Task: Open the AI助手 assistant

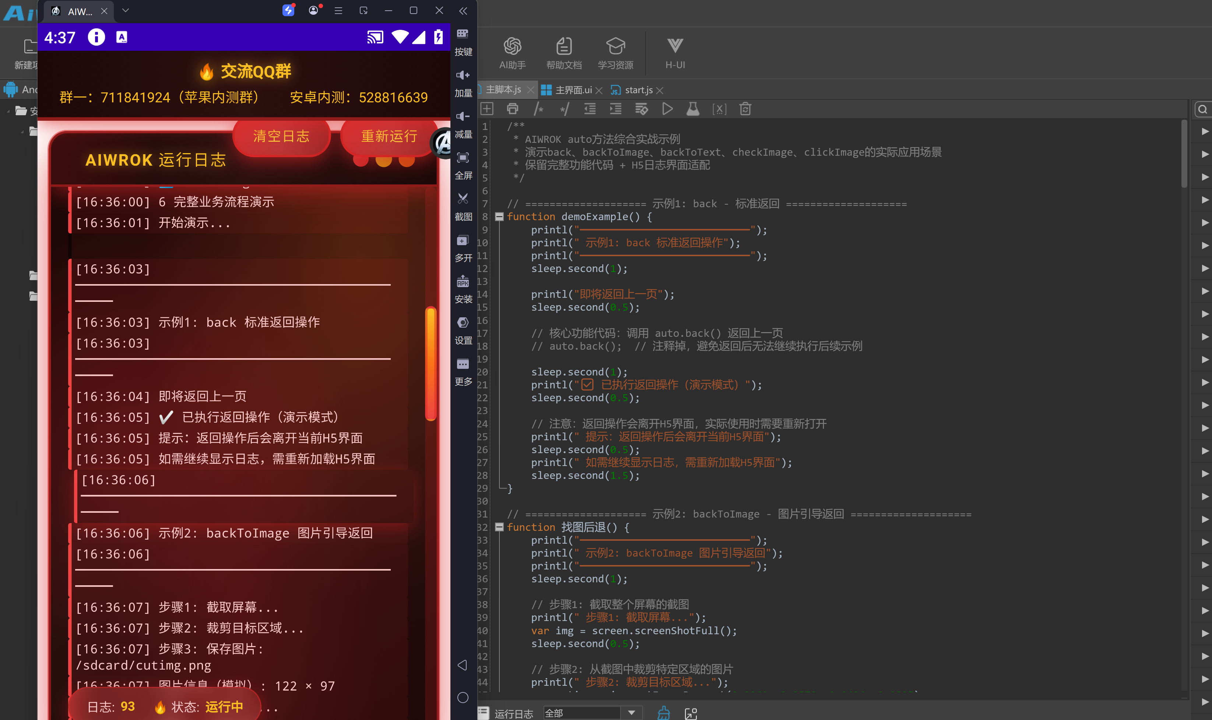Action: [513, 53]
